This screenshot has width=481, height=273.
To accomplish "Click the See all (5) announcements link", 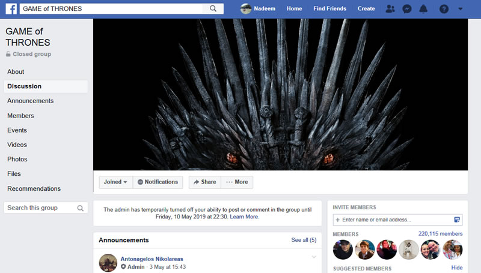I will click(x=304, y=240).
